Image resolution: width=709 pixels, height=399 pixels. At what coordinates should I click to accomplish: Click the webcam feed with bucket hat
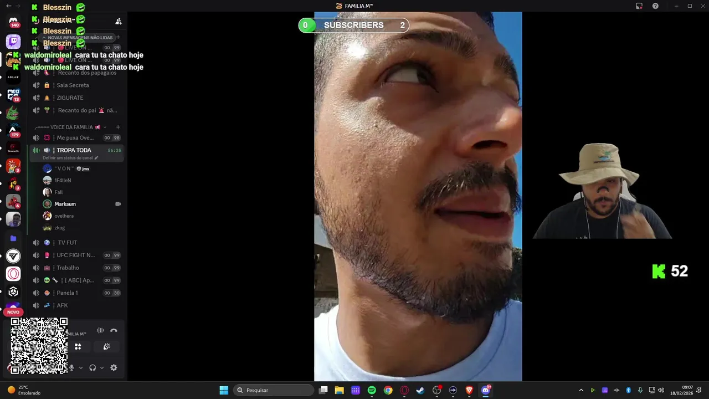(602, 191)
